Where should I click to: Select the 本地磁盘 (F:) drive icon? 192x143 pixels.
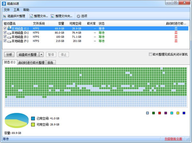pos(9,41)
